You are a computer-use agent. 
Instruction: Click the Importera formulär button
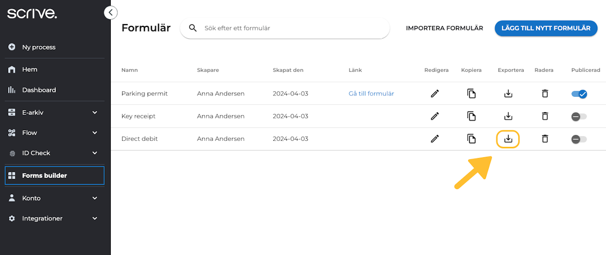point(444,28)
